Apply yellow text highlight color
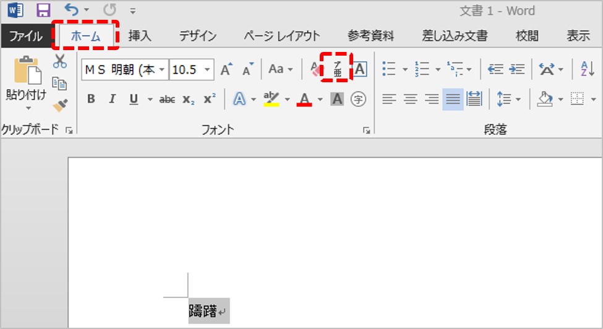 pyautogui.click(x=271, y=99)
